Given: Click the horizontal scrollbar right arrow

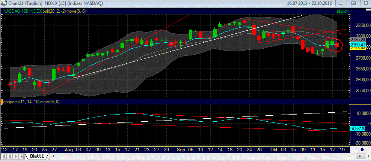Looking at the screenshot, I should tap(368, 156).
